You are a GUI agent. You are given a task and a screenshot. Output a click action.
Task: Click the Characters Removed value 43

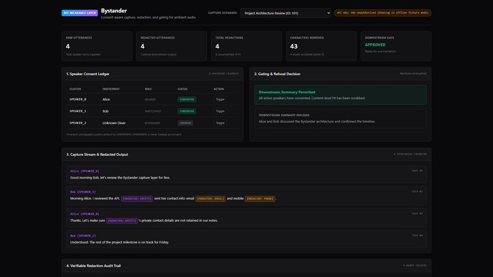[x=294, y=46]
